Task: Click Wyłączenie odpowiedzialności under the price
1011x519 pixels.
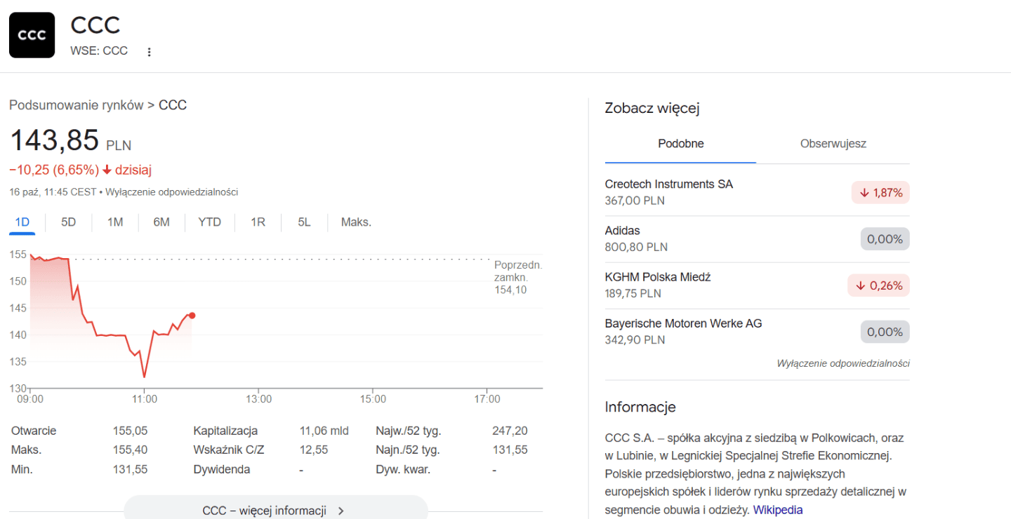Action: [171, 192]
